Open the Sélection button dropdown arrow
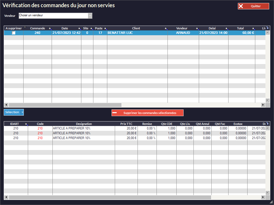Screen dimensions: 274x205 tap(22, 112)
